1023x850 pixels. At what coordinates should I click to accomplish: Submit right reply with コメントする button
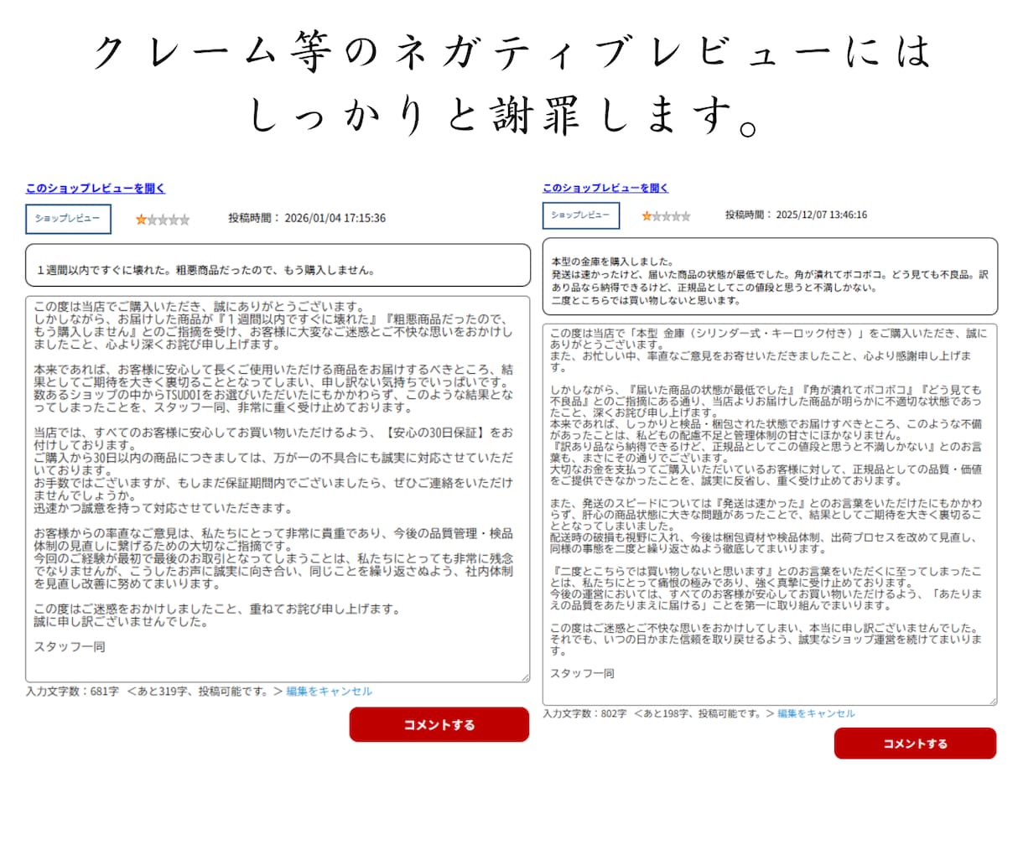tap(915, 744)
